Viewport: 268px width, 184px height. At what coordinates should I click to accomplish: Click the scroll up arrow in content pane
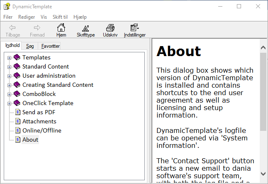263,48
